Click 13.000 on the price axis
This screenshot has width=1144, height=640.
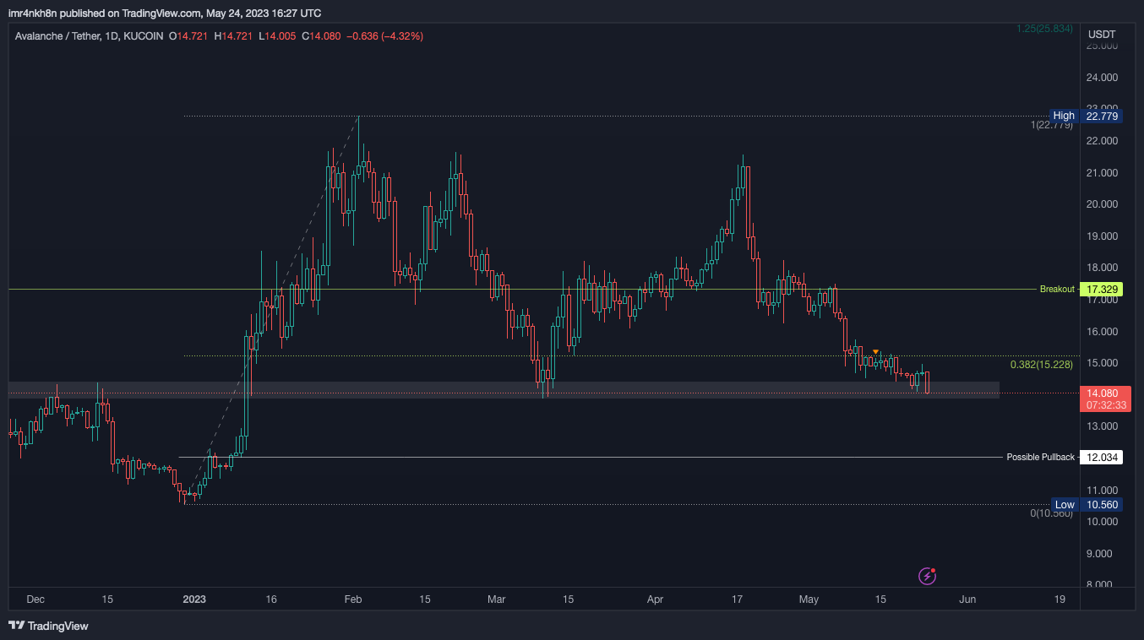pyautogui.click(x=1103, y=426)
